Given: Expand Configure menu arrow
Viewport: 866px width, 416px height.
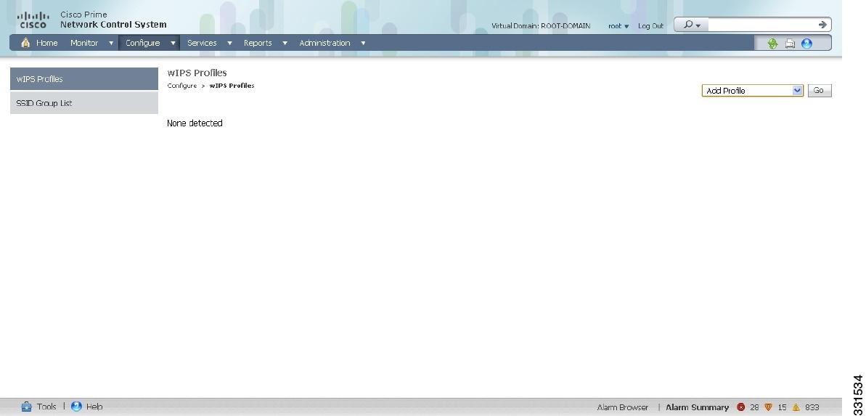Looking at the screenshot, I should point(173,43).
